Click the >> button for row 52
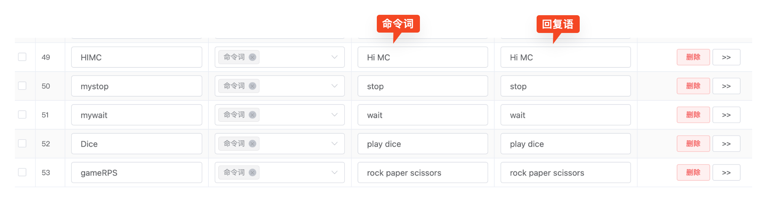 click(726, 144)
